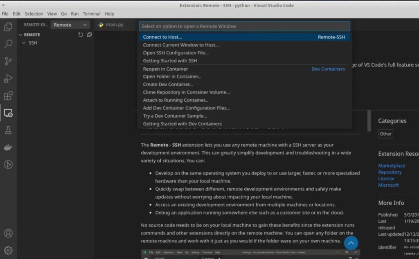Click the Other category tag

pos(385,134)
